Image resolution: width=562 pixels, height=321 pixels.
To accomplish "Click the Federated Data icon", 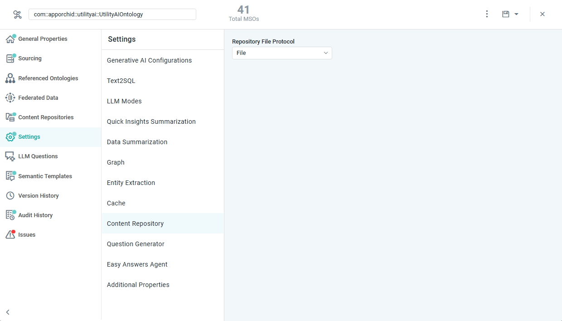I will [10, 98].
